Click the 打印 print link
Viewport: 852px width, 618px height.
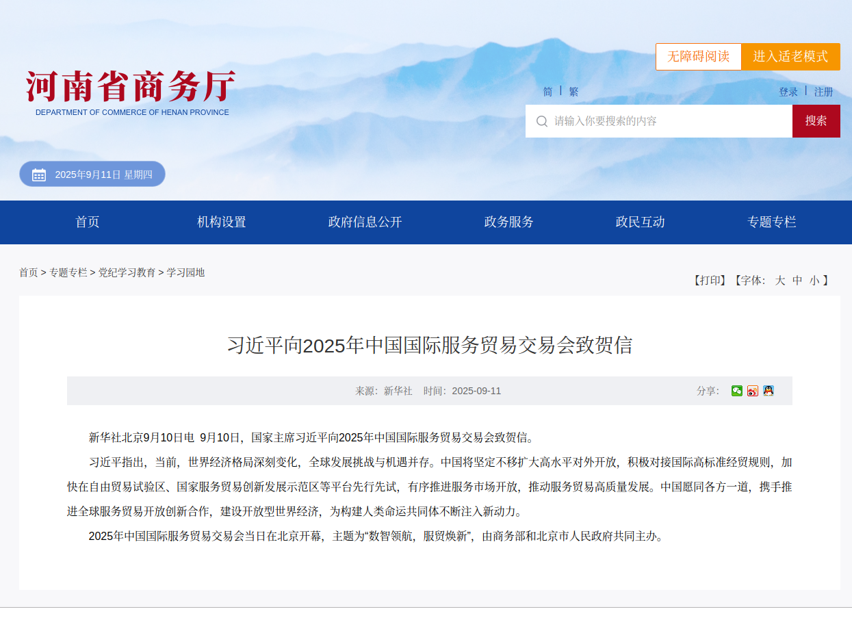pos(710,281)
